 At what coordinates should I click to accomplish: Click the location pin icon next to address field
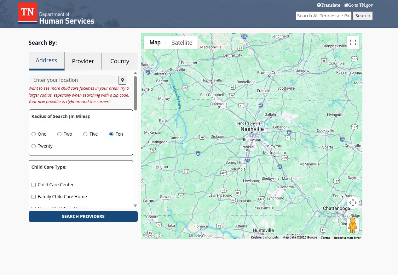[122, 80]
